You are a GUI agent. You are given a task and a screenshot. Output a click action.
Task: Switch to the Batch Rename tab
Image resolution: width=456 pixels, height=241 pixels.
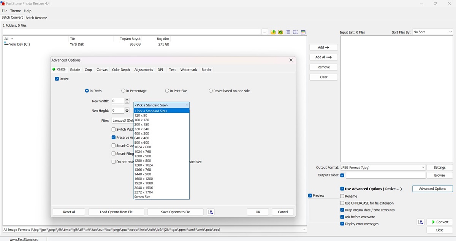(36, 18)
